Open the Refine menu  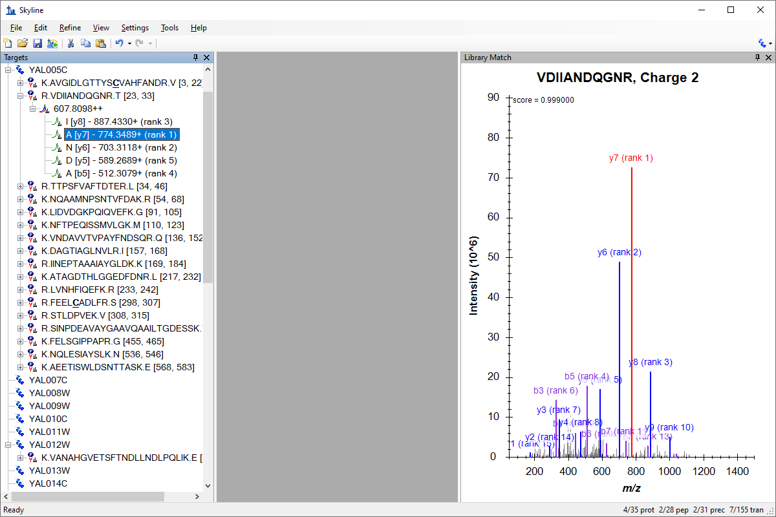[70, 28]
